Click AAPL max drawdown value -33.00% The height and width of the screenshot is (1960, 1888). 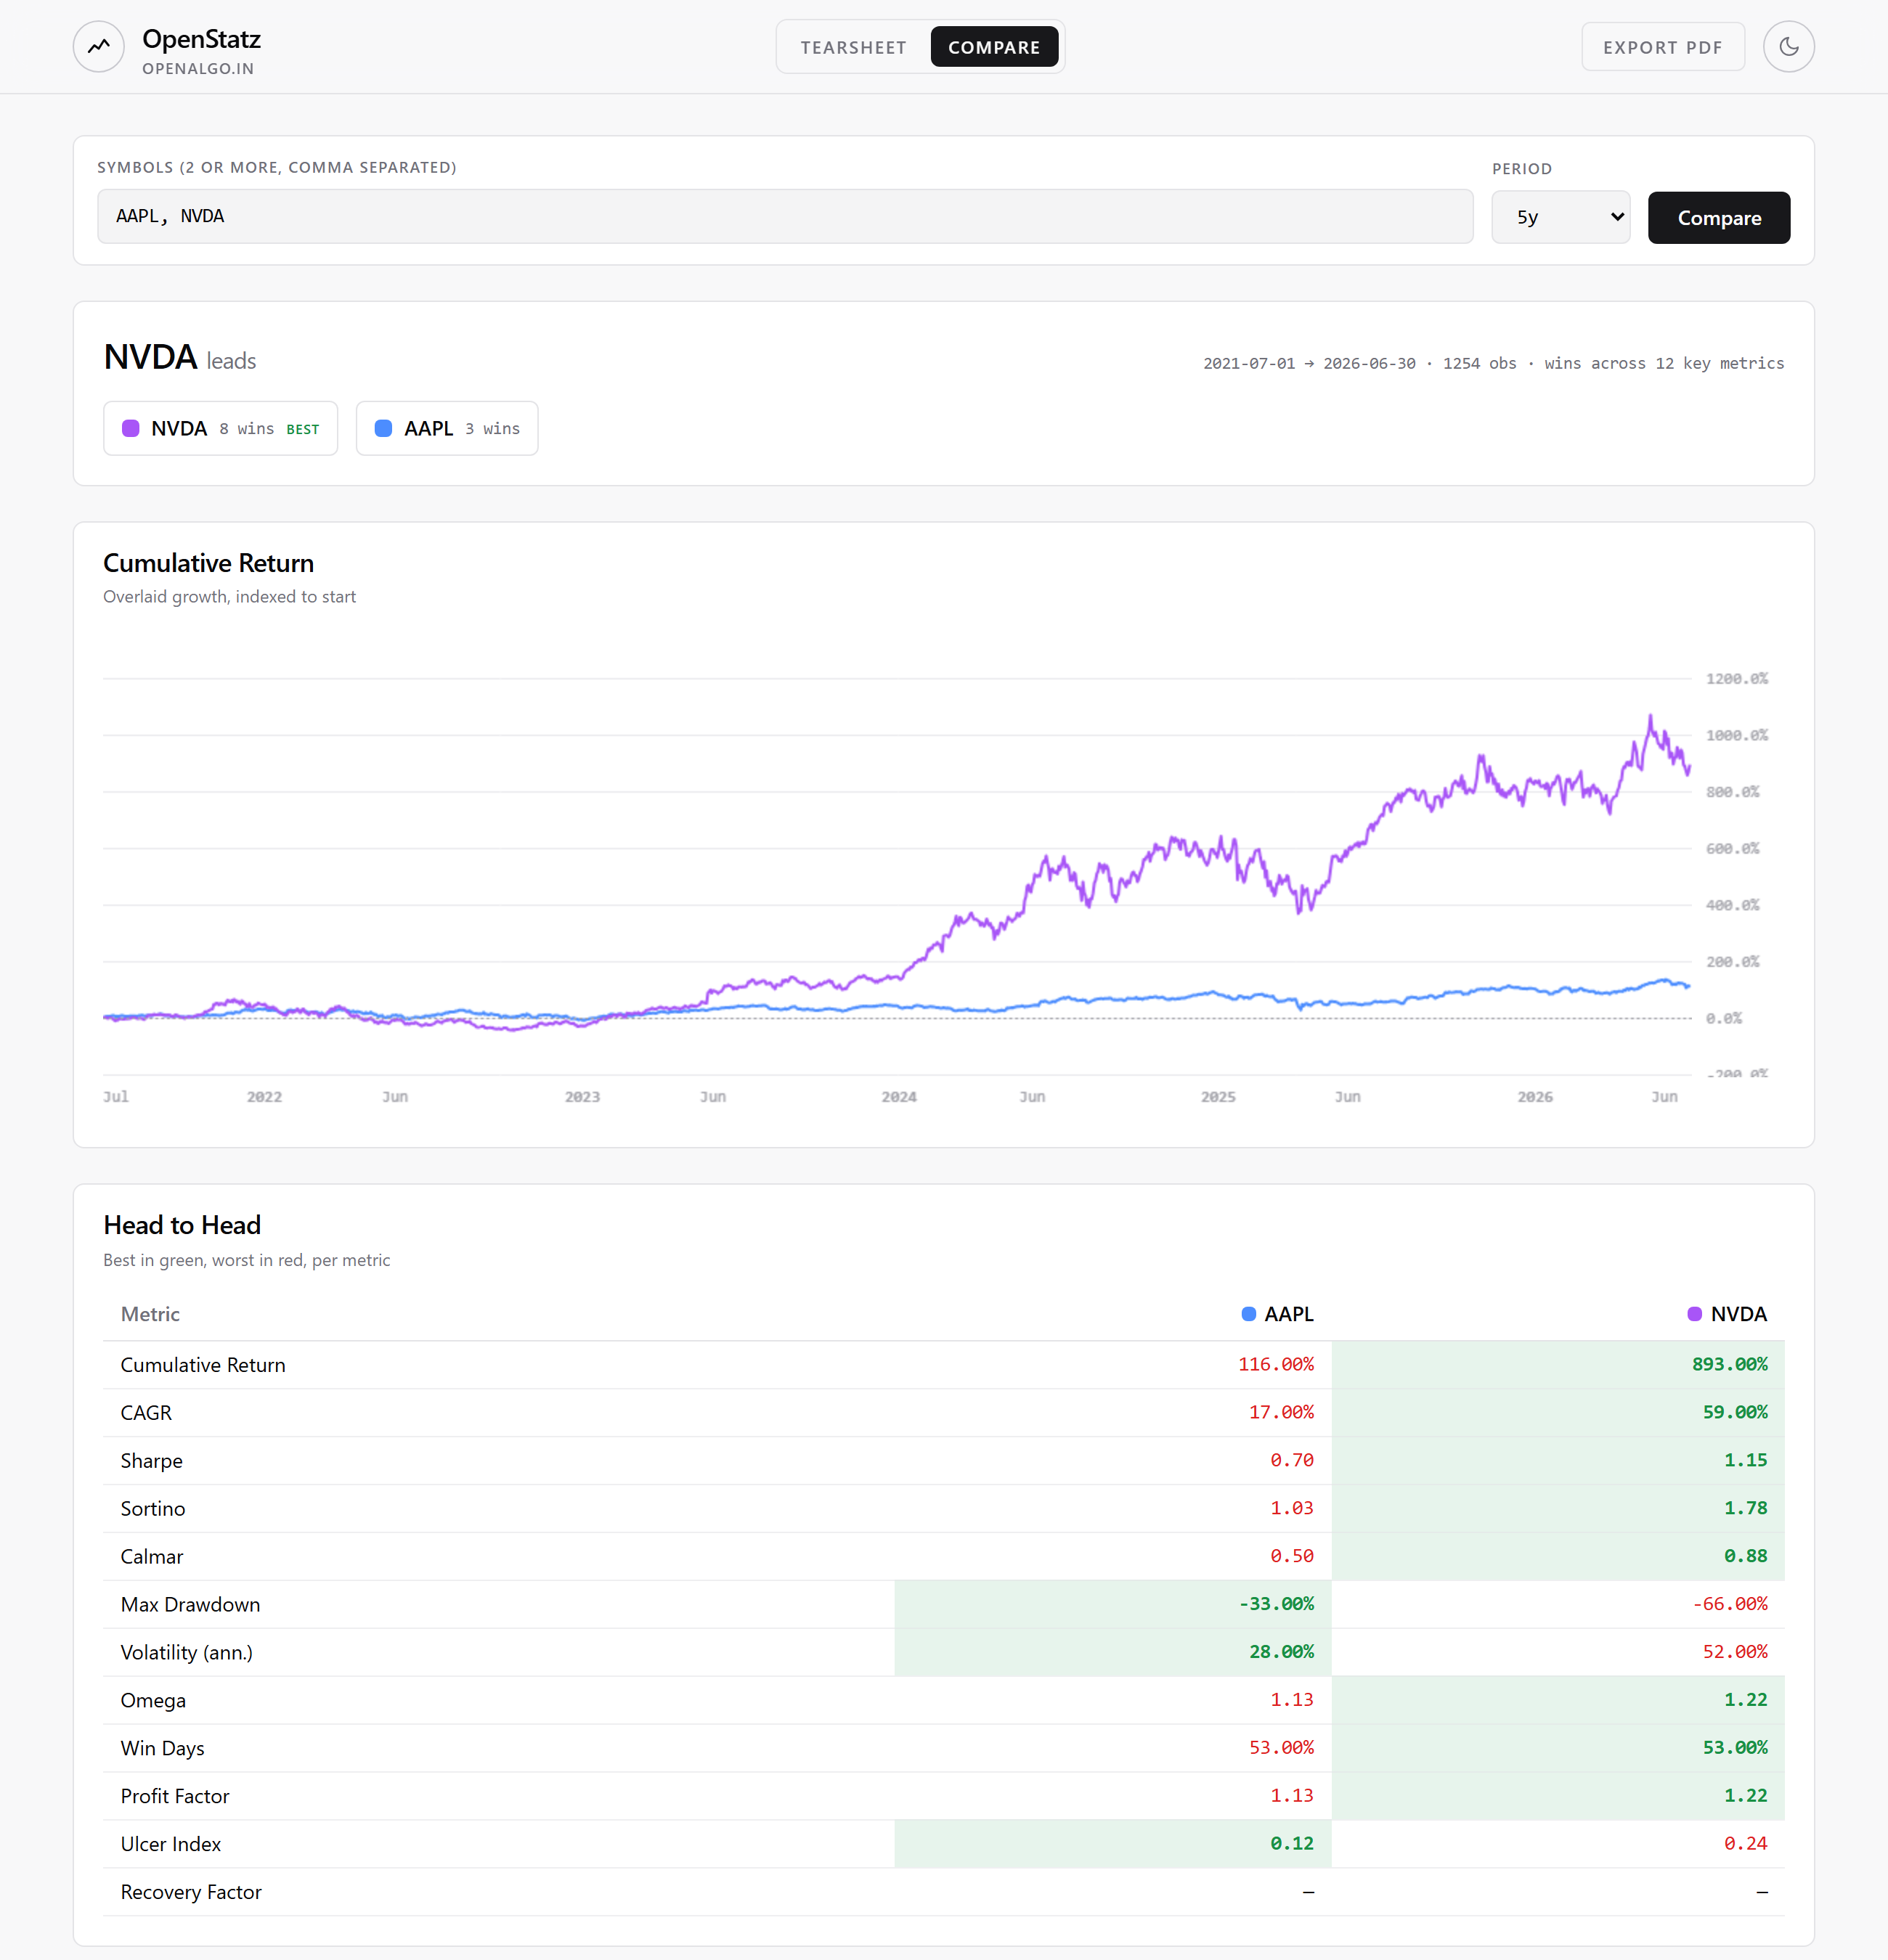(x=1276, y=1604)
